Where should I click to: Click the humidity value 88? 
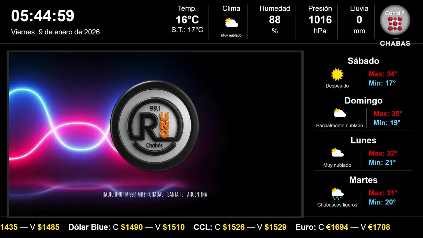click(275, 20)
